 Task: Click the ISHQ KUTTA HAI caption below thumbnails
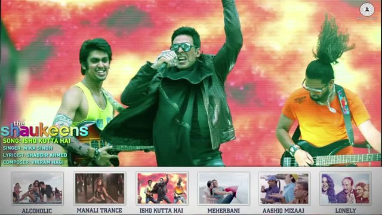(161, 211)
